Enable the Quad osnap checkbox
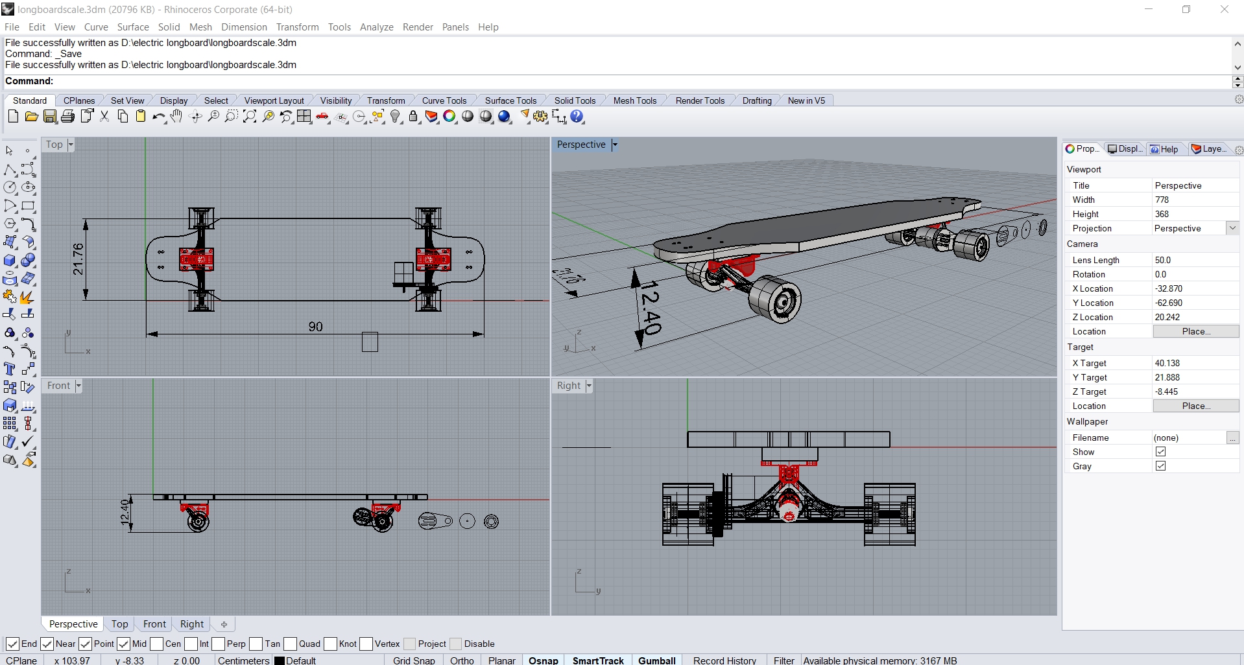The height and width of the screenshot is (665, 1244). coord(290,644)
